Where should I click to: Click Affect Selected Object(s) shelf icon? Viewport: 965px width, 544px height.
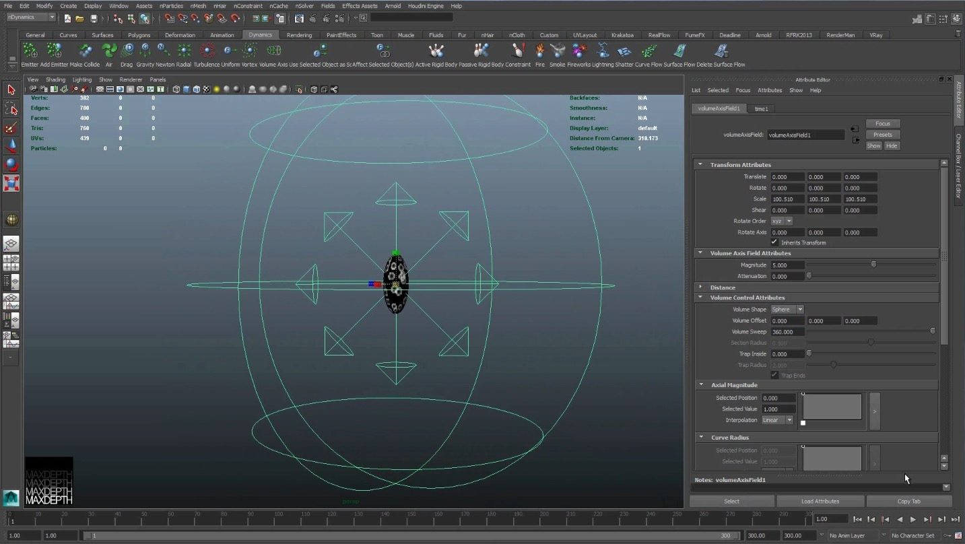click(x=383, y=50)
